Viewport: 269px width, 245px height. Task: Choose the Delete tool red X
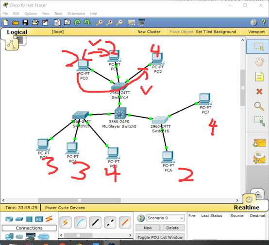click(259, 91)
